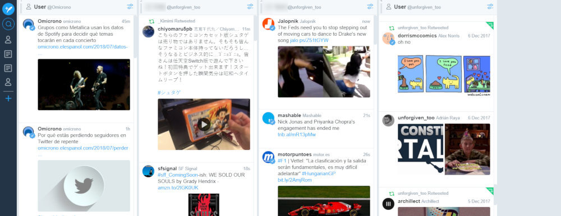Click the motorpuntoes profile avatar
Viewport: 561px width, 216px height.
(268, 157)
